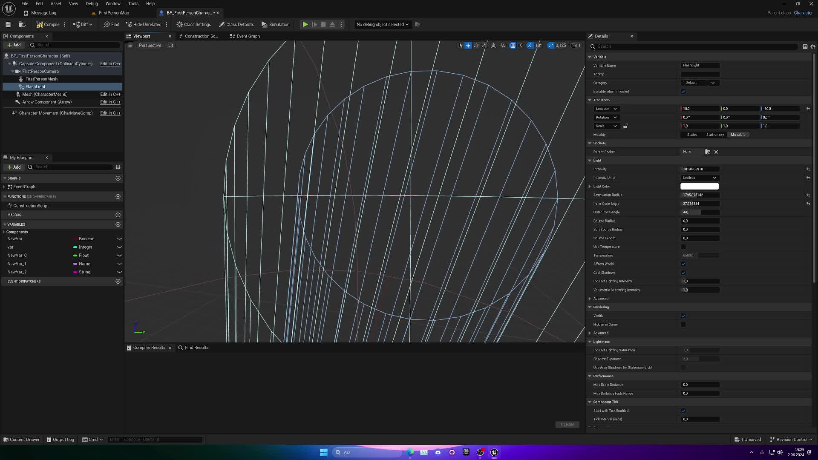The image size is (818, 460).
Task: Toggle the transform coordinate system icon
Action: tap(493, 45)
